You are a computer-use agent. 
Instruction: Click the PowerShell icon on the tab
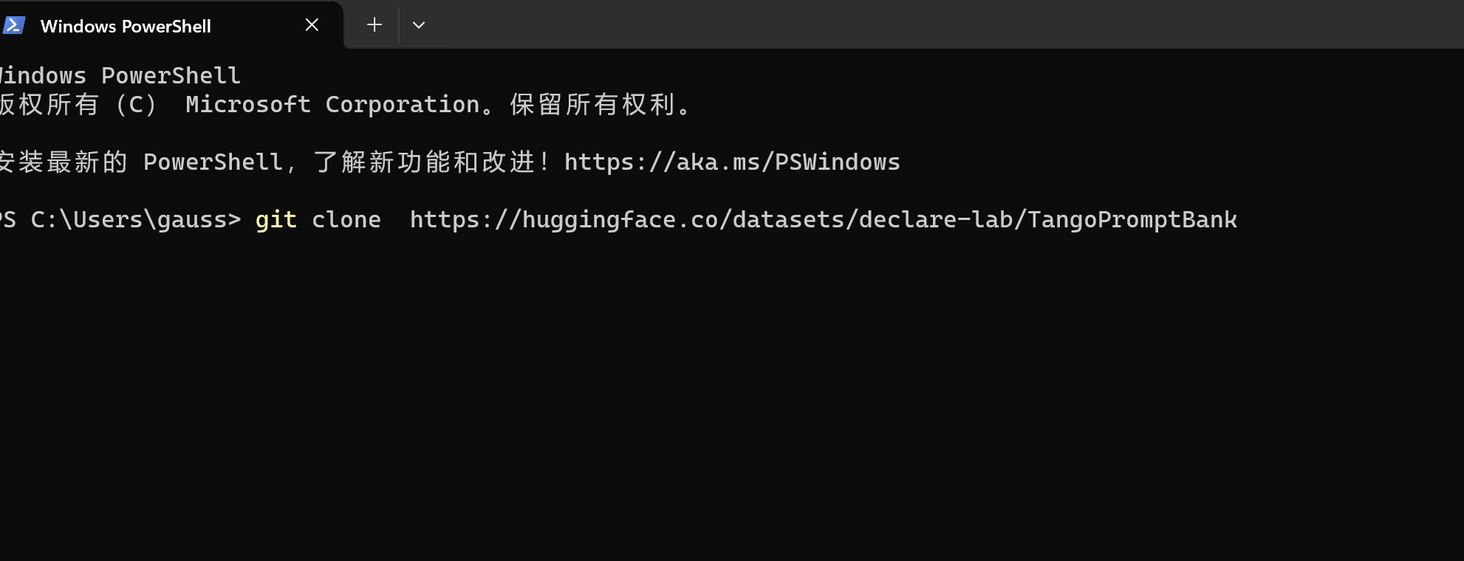[14, 26]
